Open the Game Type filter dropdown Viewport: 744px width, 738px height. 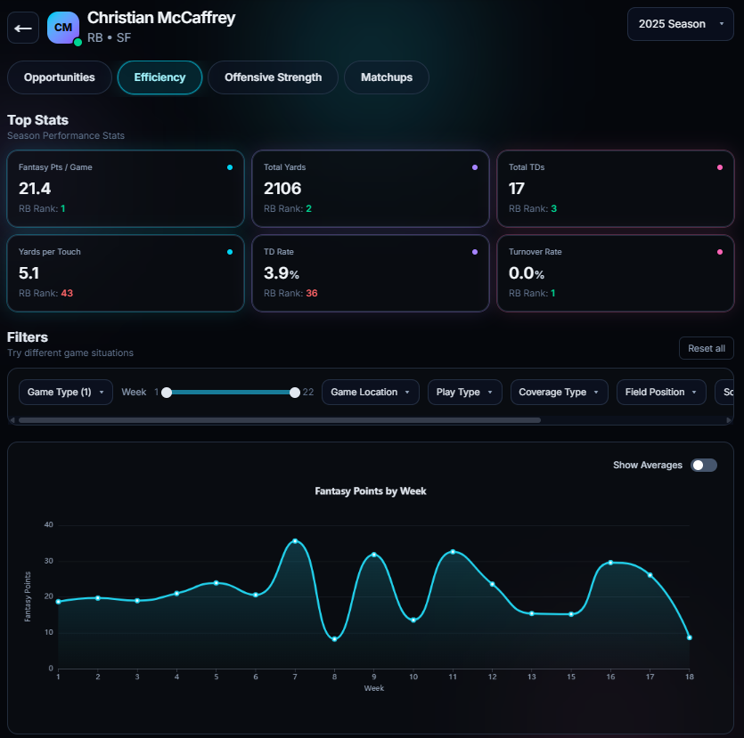[65, 392]
